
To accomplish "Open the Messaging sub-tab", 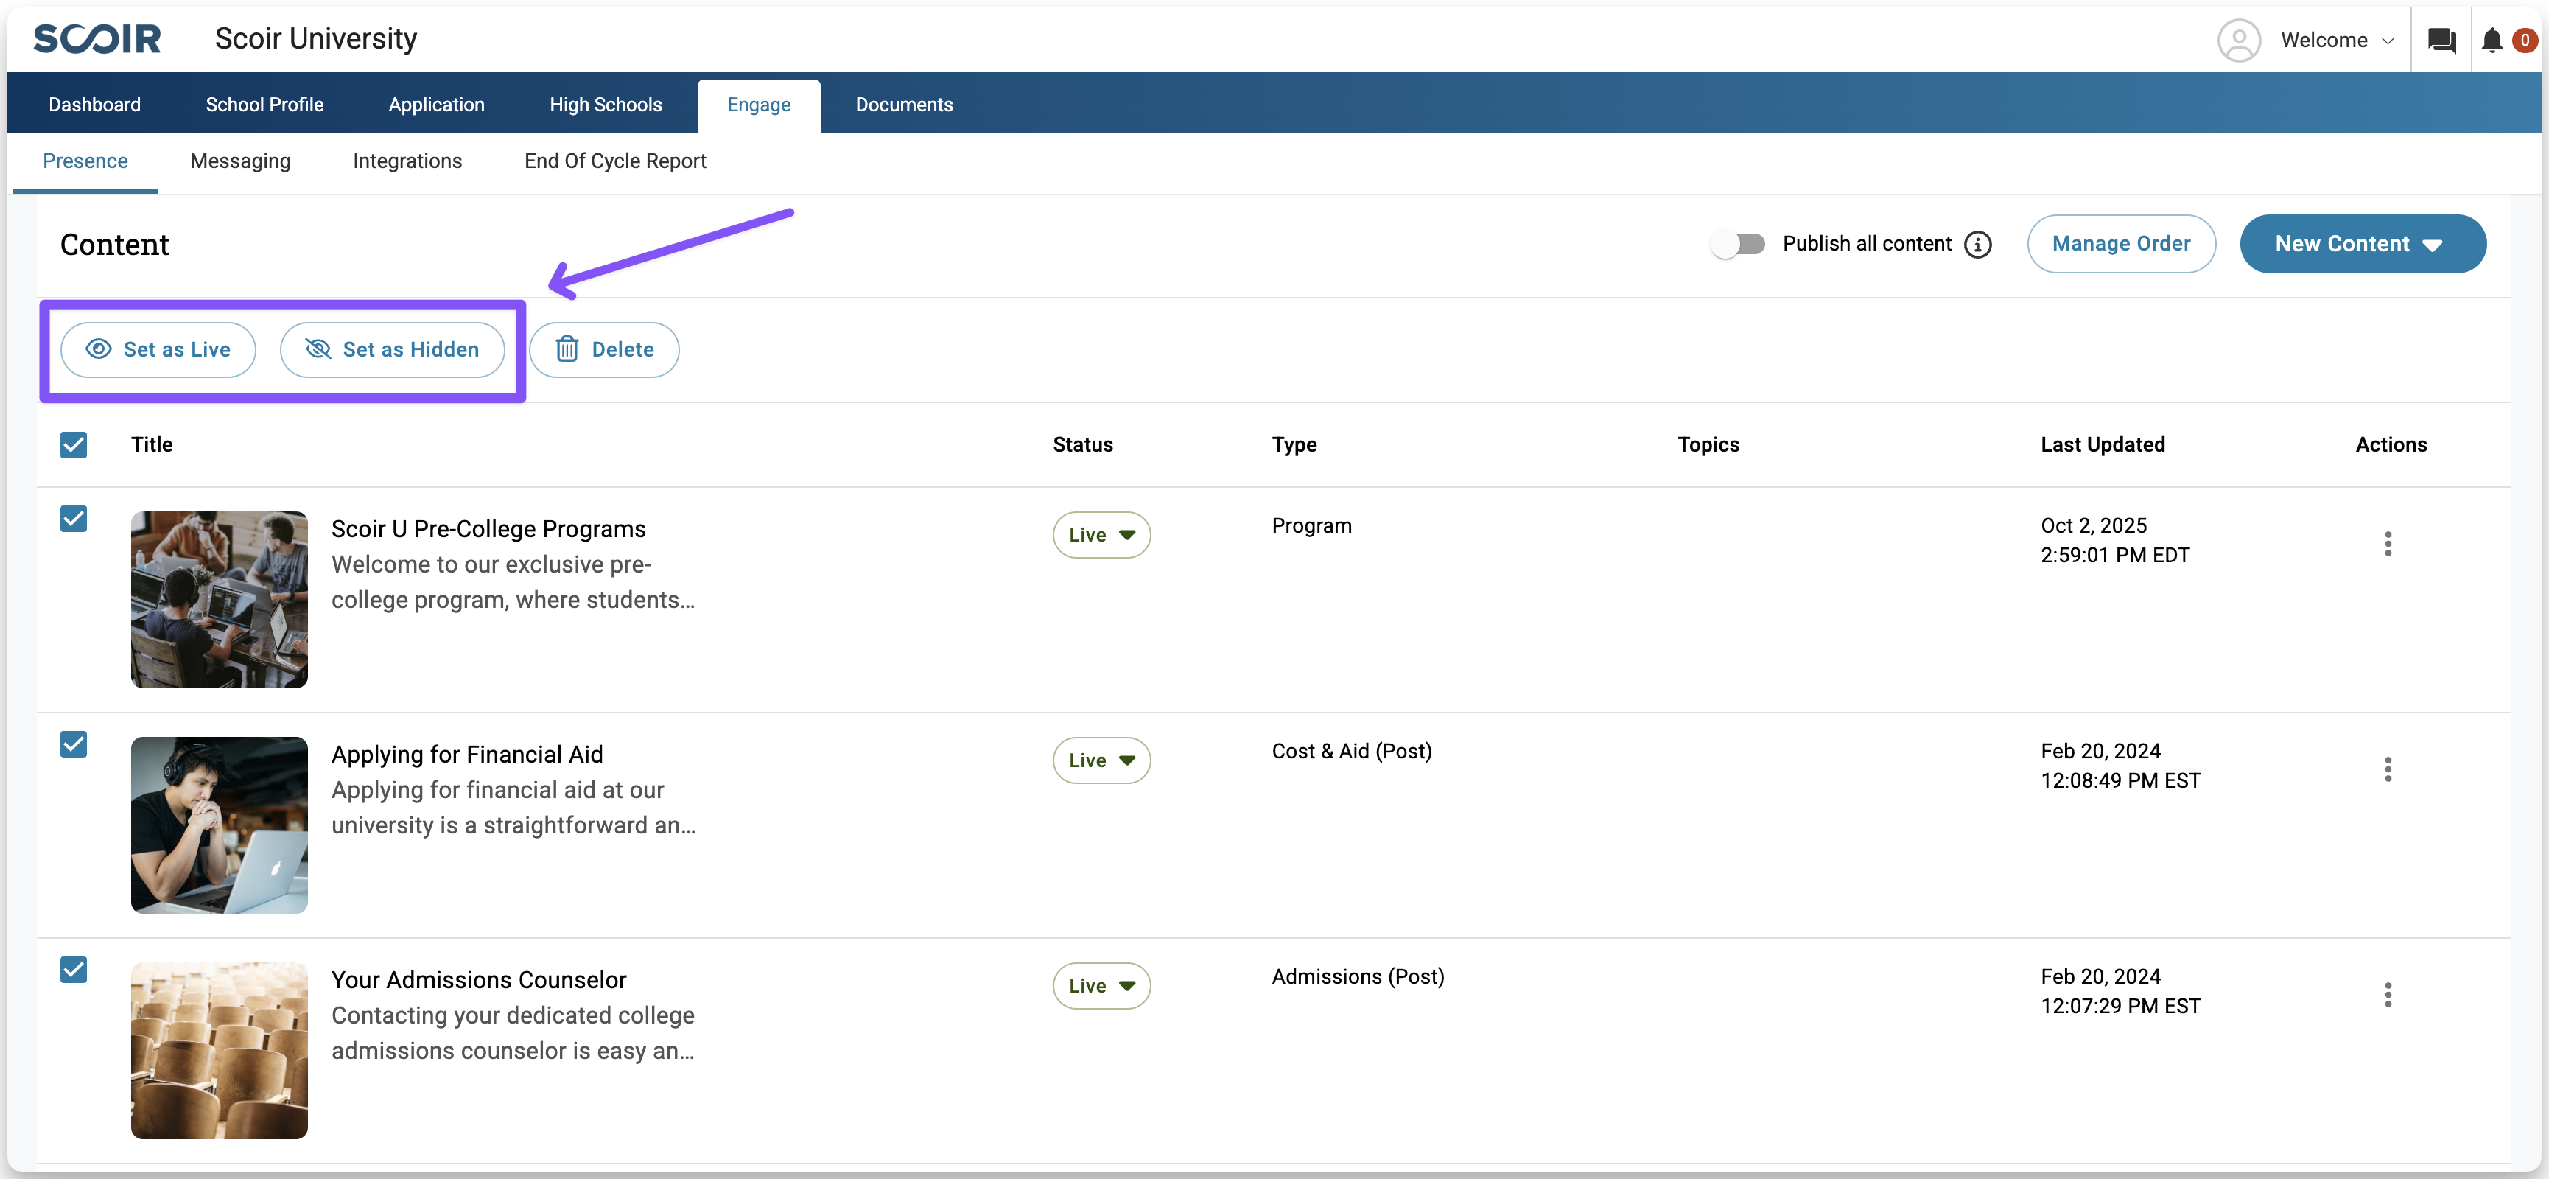I will tap(240, 161).
